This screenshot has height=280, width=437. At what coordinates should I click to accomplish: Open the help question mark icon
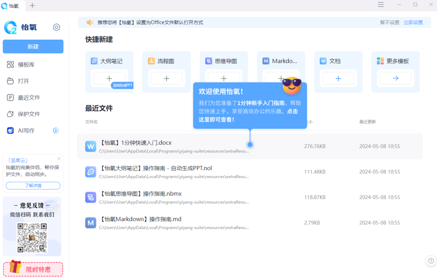point(431,260)
